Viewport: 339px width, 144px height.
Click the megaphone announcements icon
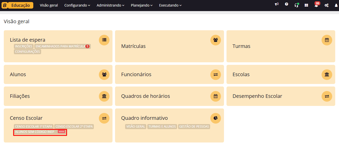pyautogui.click(x=277, y=4)
